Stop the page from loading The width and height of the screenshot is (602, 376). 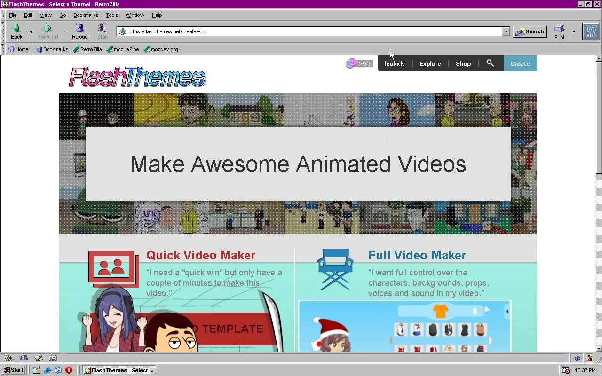(x=103, y=31)
